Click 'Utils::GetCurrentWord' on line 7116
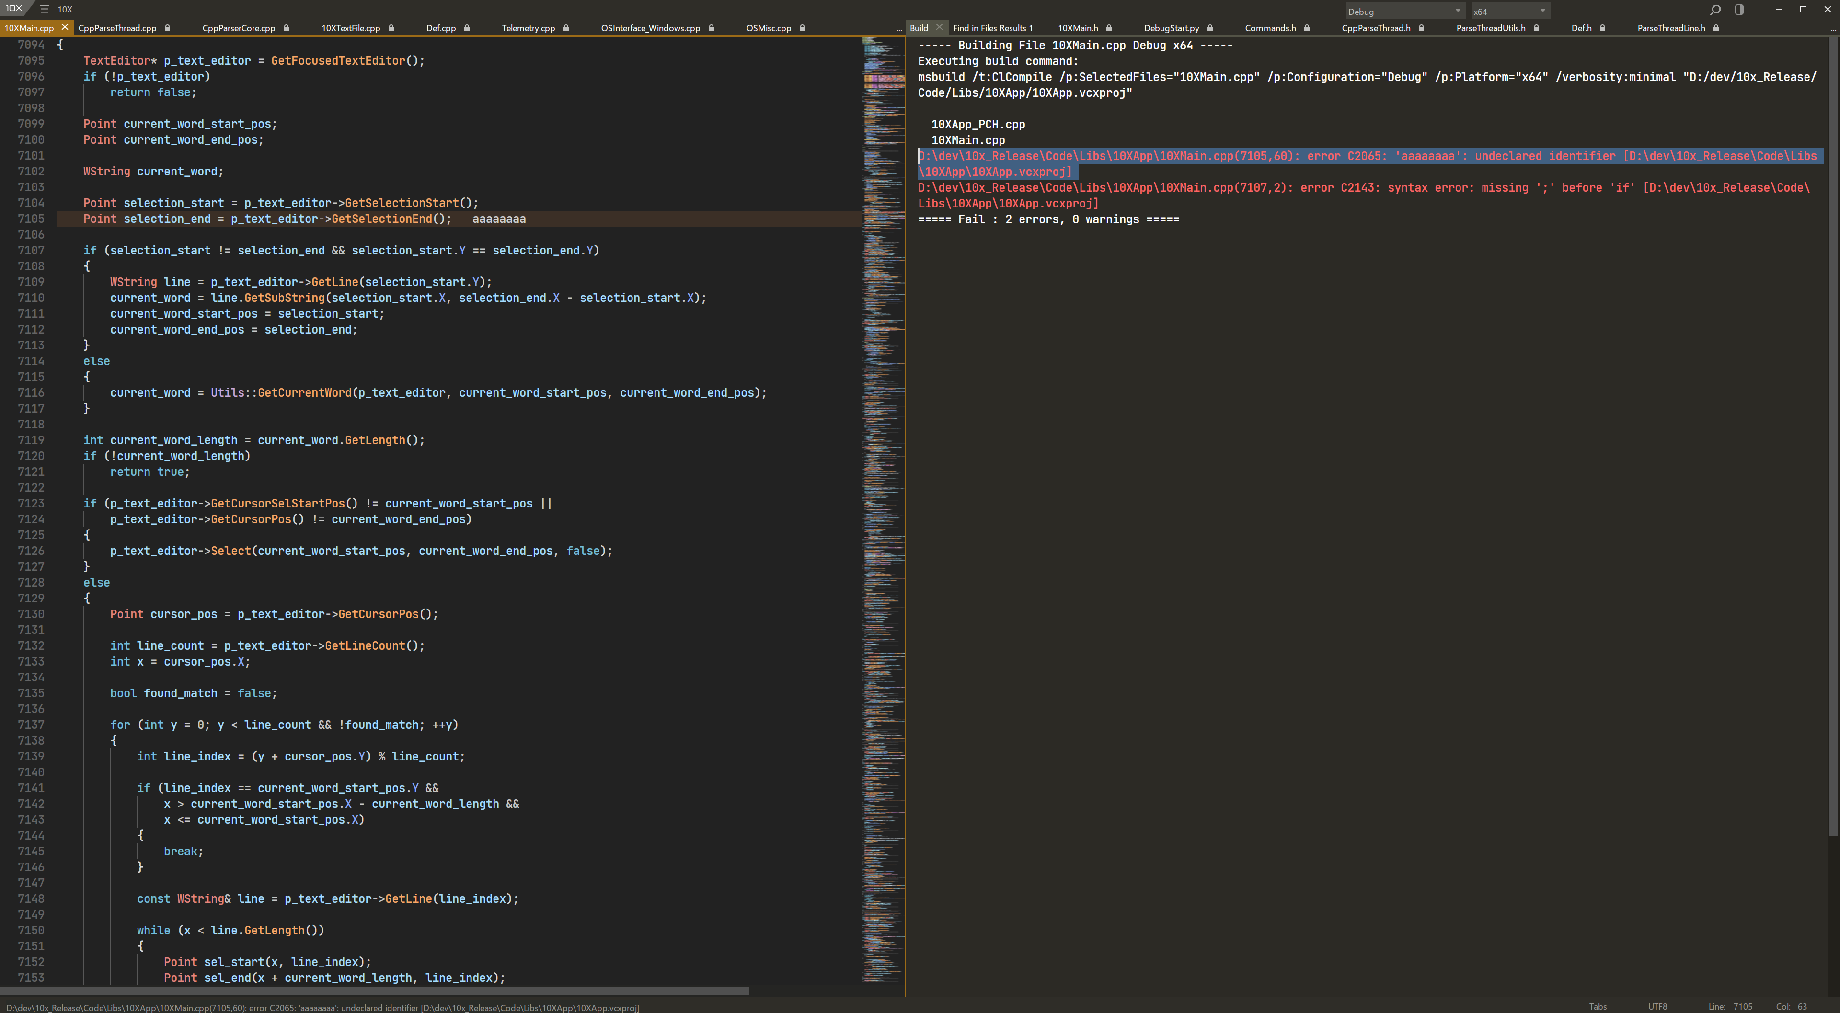The image size is (1840, 1013). pyautogui.click(x=281, y=393)
